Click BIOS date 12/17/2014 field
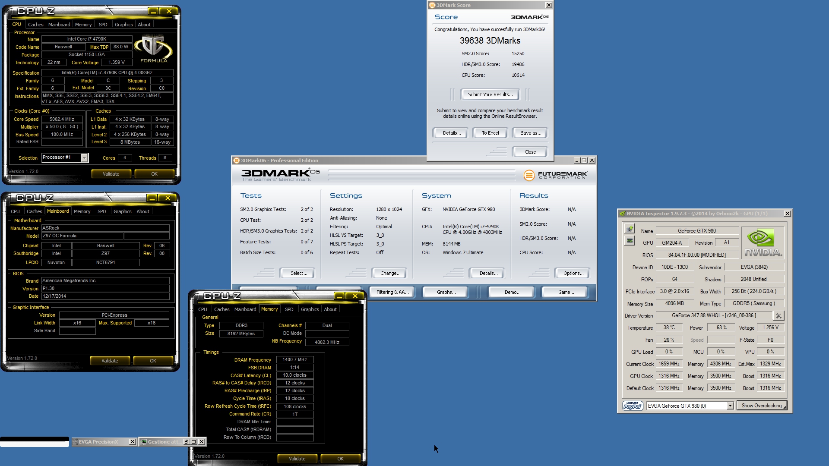 pyautogui.click(x=105, y=296)
